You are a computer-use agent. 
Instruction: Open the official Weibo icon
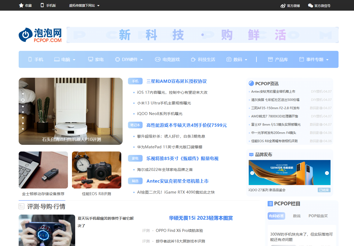(283, 6)
